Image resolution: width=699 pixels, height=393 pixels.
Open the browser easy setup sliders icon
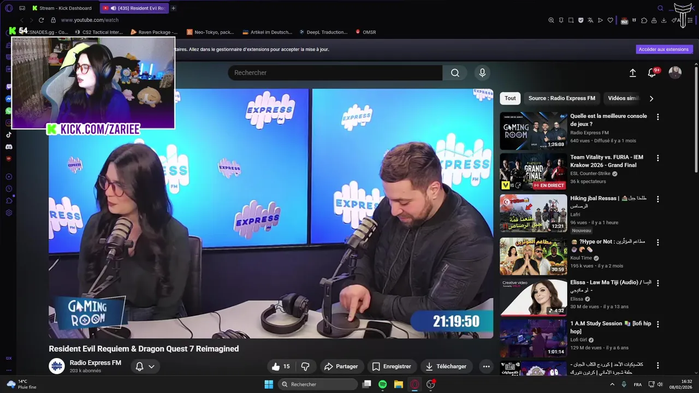tap(690, 20)
